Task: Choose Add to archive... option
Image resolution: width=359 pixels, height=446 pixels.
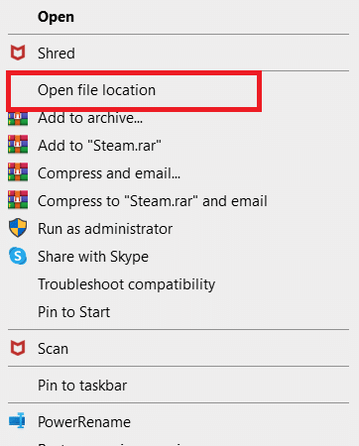Action: click(x=90, y=118)
